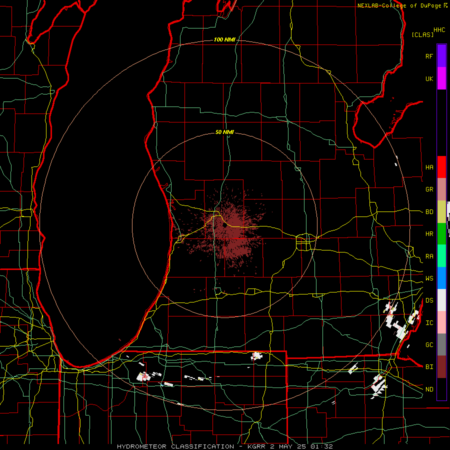The image size is (450, 450).
Task: Click the 'HHC' product label
Action: [x=439, y=30]
